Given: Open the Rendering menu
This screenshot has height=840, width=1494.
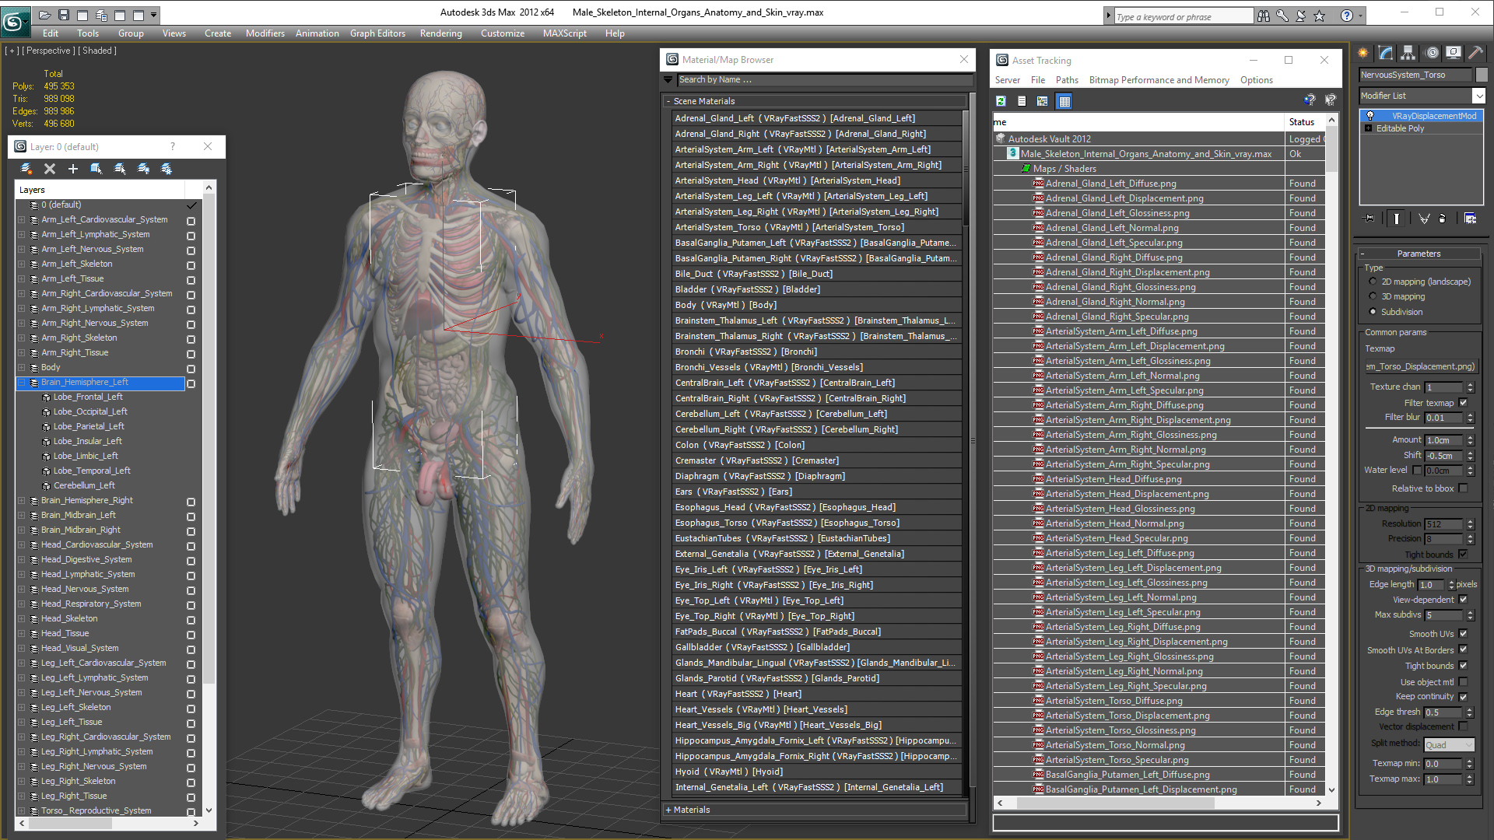Looking at the screenshot, I should click(x=440, y=33).
